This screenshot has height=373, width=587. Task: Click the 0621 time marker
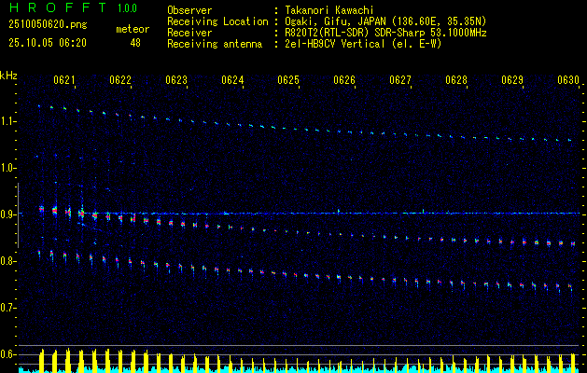64,81
